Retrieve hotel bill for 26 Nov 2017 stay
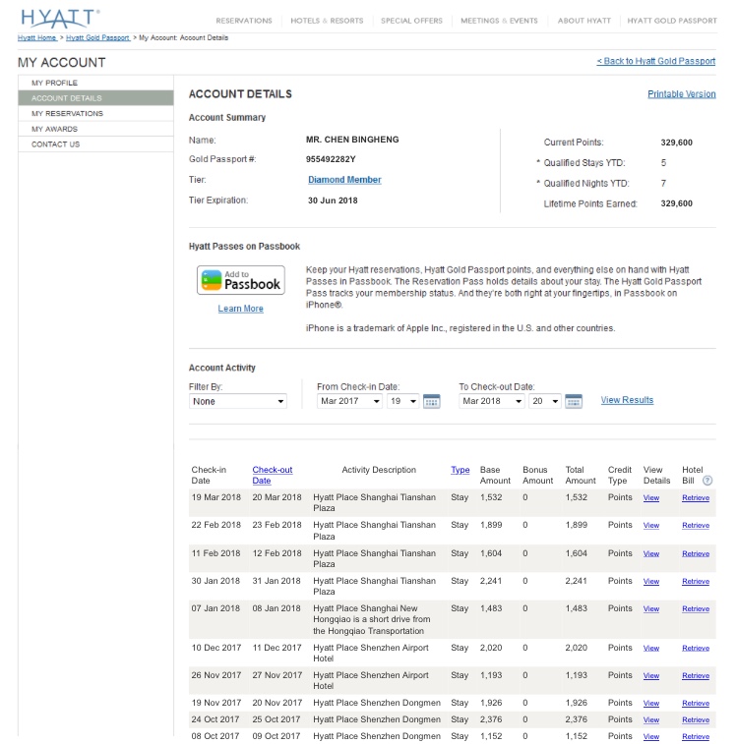The width and height of the screenshot is (737, 744). coord(696,675)
